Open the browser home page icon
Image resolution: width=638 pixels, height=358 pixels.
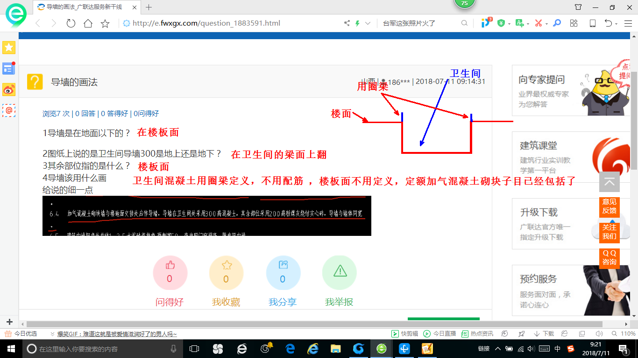point(88,23)
